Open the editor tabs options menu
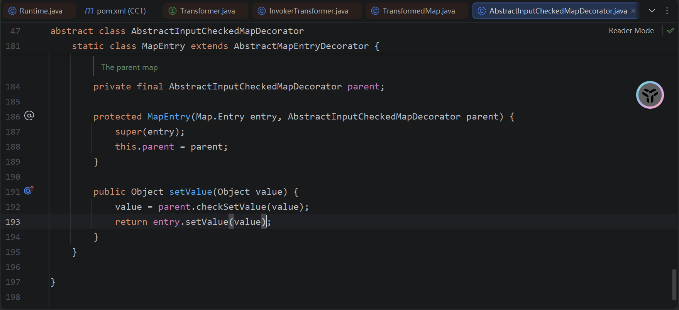The width and height of the screenshot is (679, 310). pos(667,11)
